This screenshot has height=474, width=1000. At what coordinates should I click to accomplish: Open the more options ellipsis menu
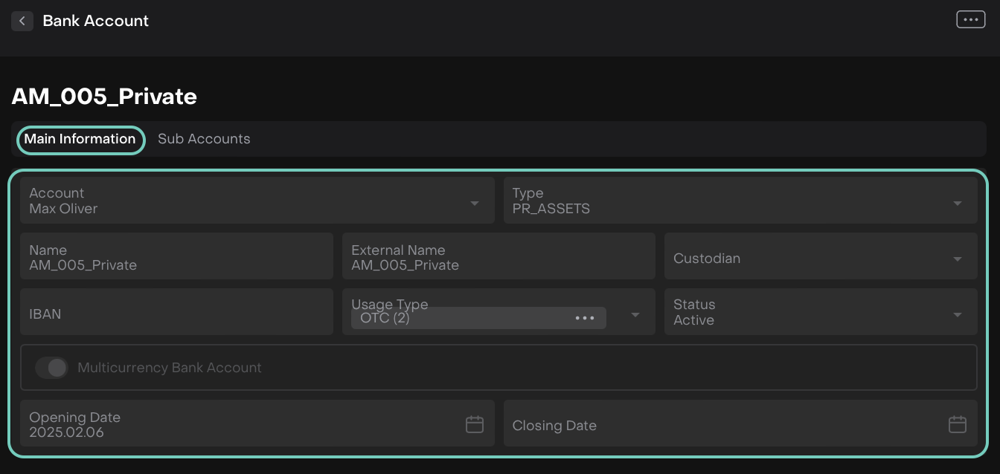970,20
